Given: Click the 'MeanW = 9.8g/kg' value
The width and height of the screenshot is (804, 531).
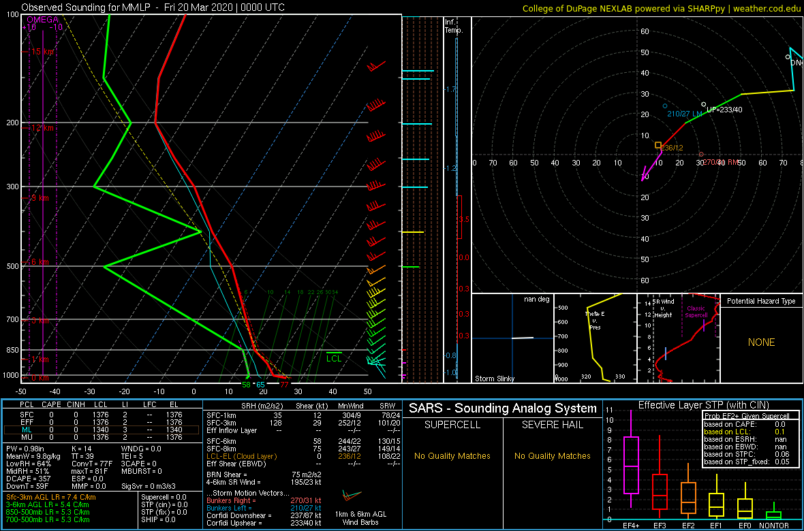Looking at the screenshot, I should tap(33, 455).
